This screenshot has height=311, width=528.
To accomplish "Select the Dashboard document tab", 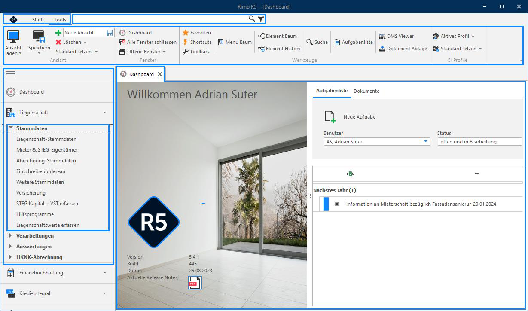I will [141, 74].
